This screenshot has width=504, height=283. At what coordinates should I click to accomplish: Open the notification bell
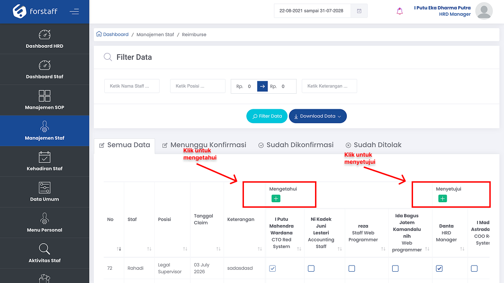tap(399, 11)
